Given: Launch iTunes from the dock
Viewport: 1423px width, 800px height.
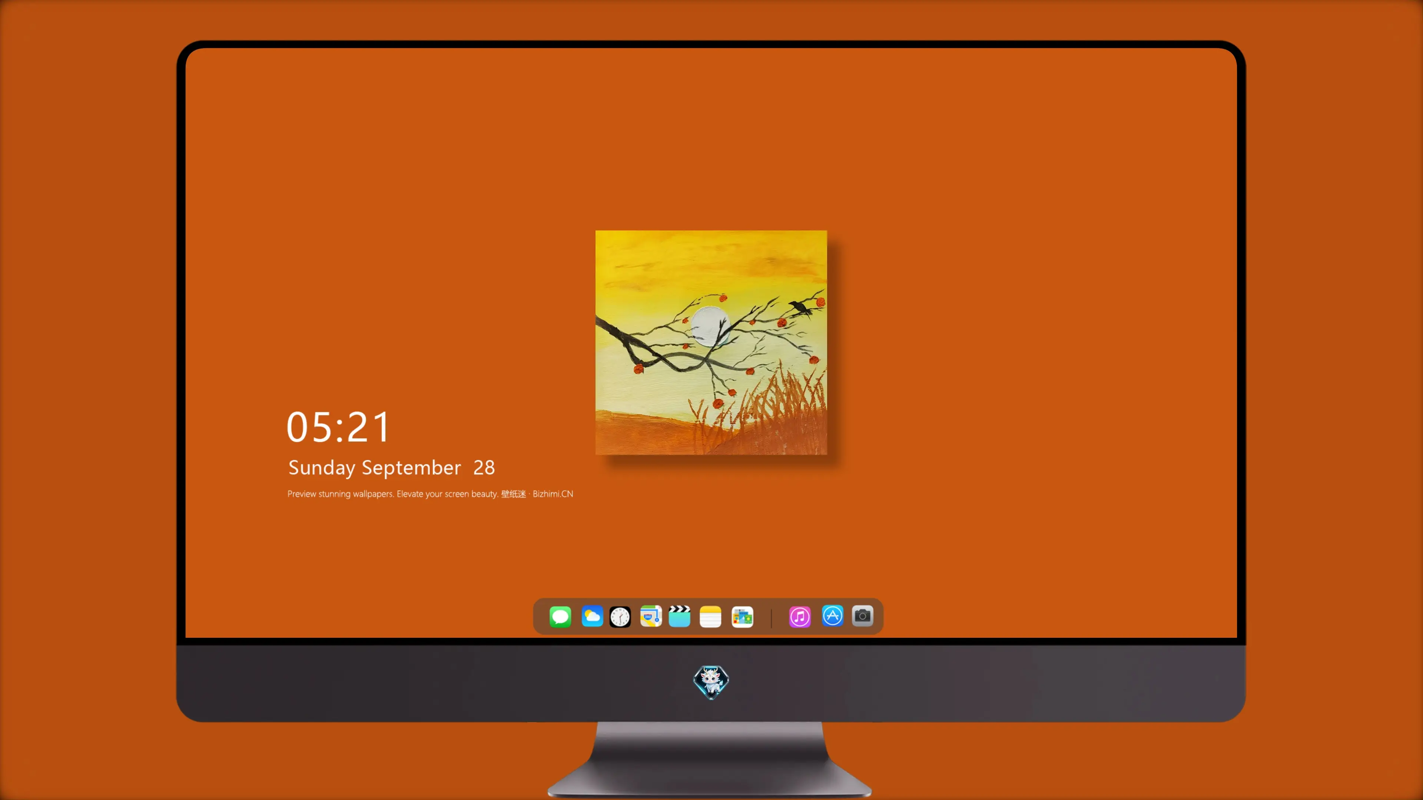Looking at the screenshot, I should point(800,617).
